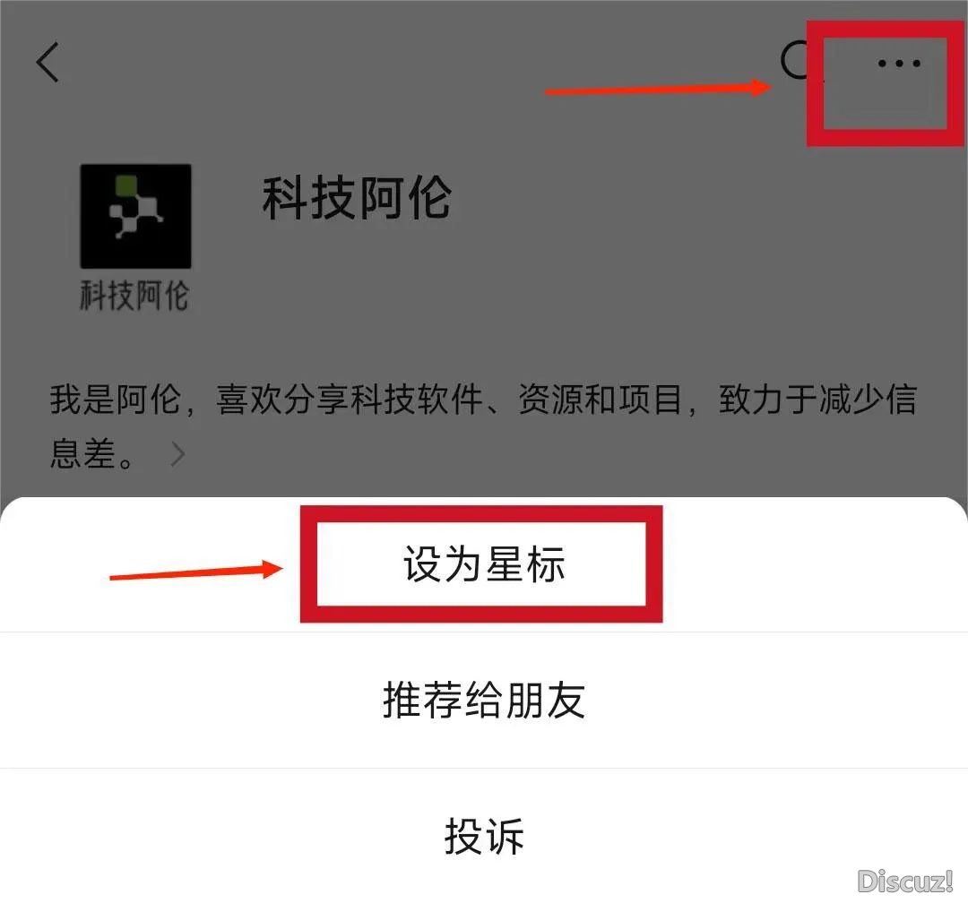This screenshot has width=968, height=903.
Task: Open the three-dot more options menu
Action: (899, 63)
